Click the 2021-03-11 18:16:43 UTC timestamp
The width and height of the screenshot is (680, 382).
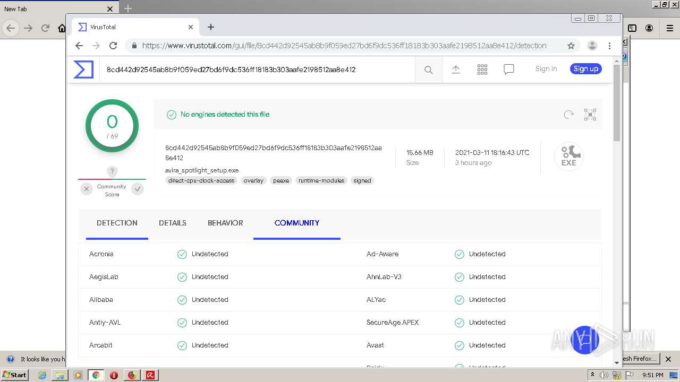pos(492,153)
